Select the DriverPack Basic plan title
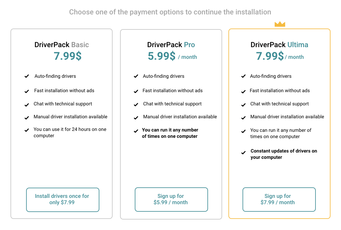 (62, 45)
